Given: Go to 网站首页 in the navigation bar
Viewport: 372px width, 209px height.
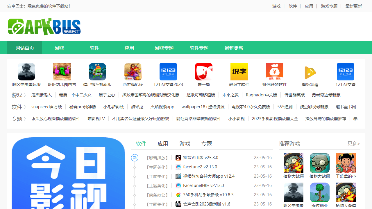Looking at the screenshot, I should (25, 48).
